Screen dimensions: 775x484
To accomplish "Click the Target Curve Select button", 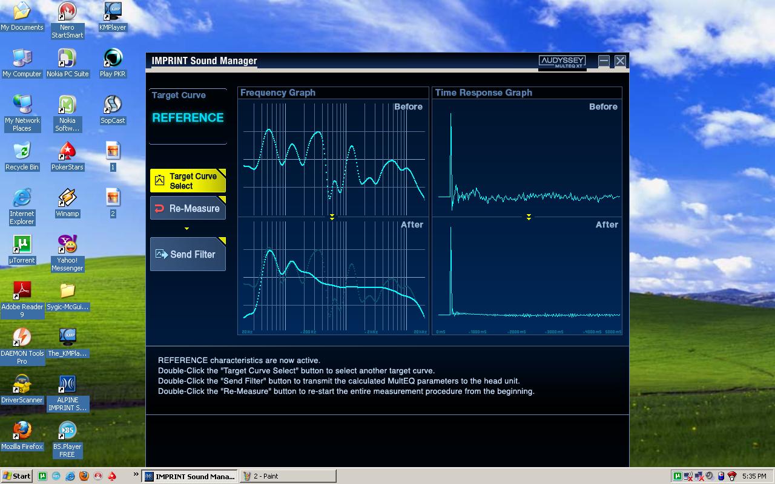I will (x=188, y=181).
